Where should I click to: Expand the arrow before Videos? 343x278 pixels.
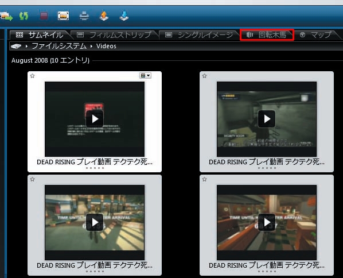pos(91,46)
